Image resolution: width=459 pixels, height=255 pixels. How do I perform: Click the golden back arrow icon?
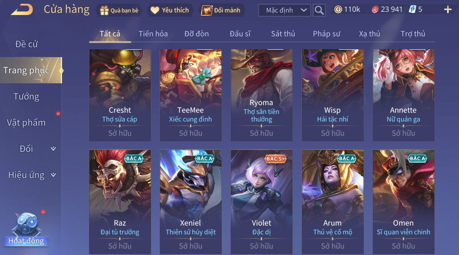point(22,10)
